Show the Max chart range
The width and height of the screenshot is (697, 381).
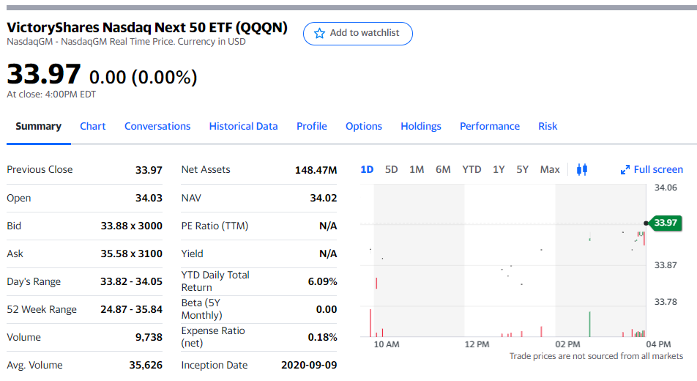(x=550, y=169)
